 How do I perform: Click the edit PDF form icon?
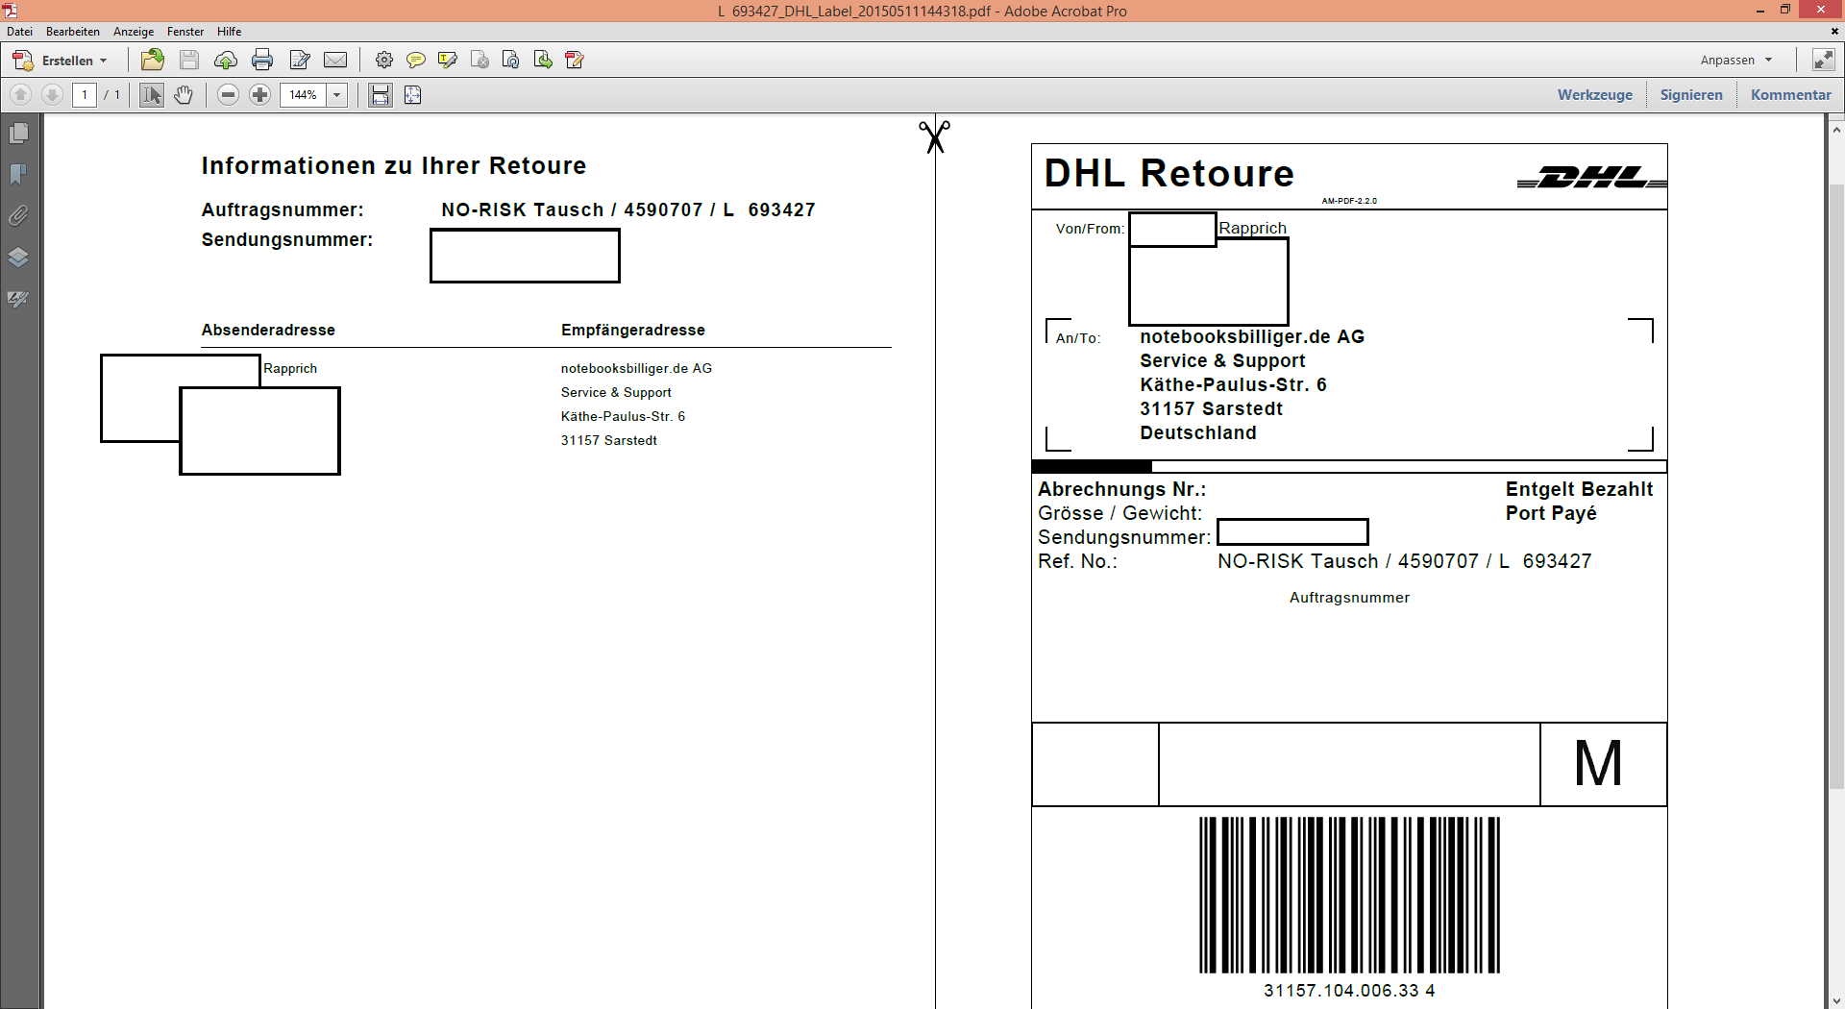click(575, 61)
